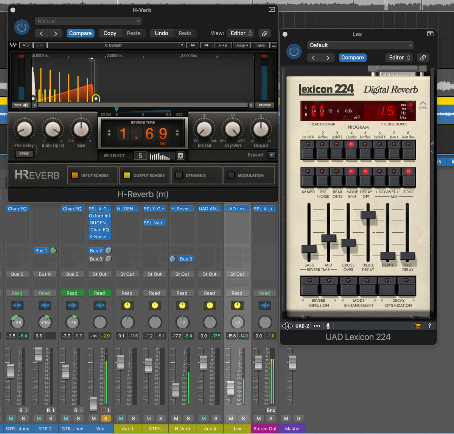Click the H-Verb sidechain link icon
Viewport: 454px width, 434px height.
point(264,33)
